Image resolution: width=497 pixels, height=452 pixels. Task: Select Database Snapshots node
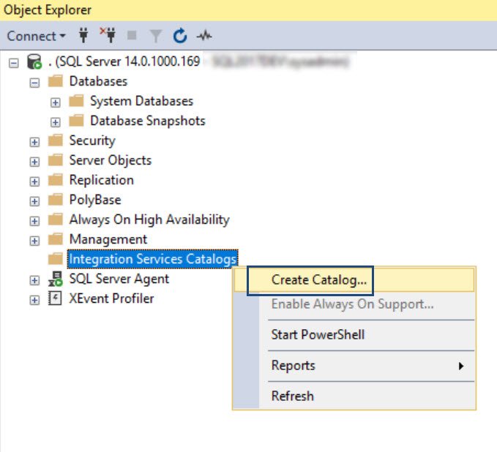click(x=148, y=121)
